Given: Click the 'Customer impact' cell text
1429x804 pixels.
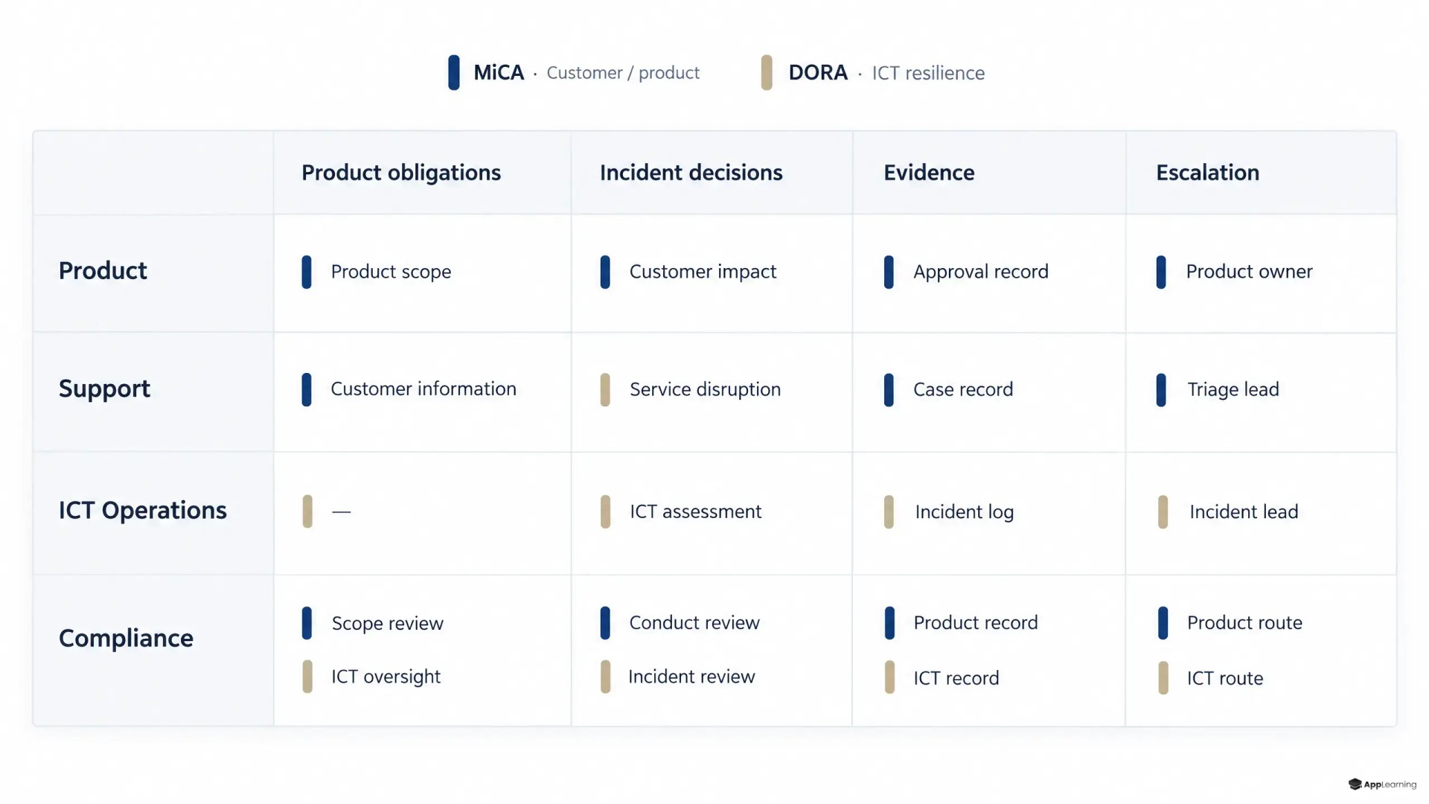Looking at the screenshot, I should pyautogui.click(x=703, y=272).
